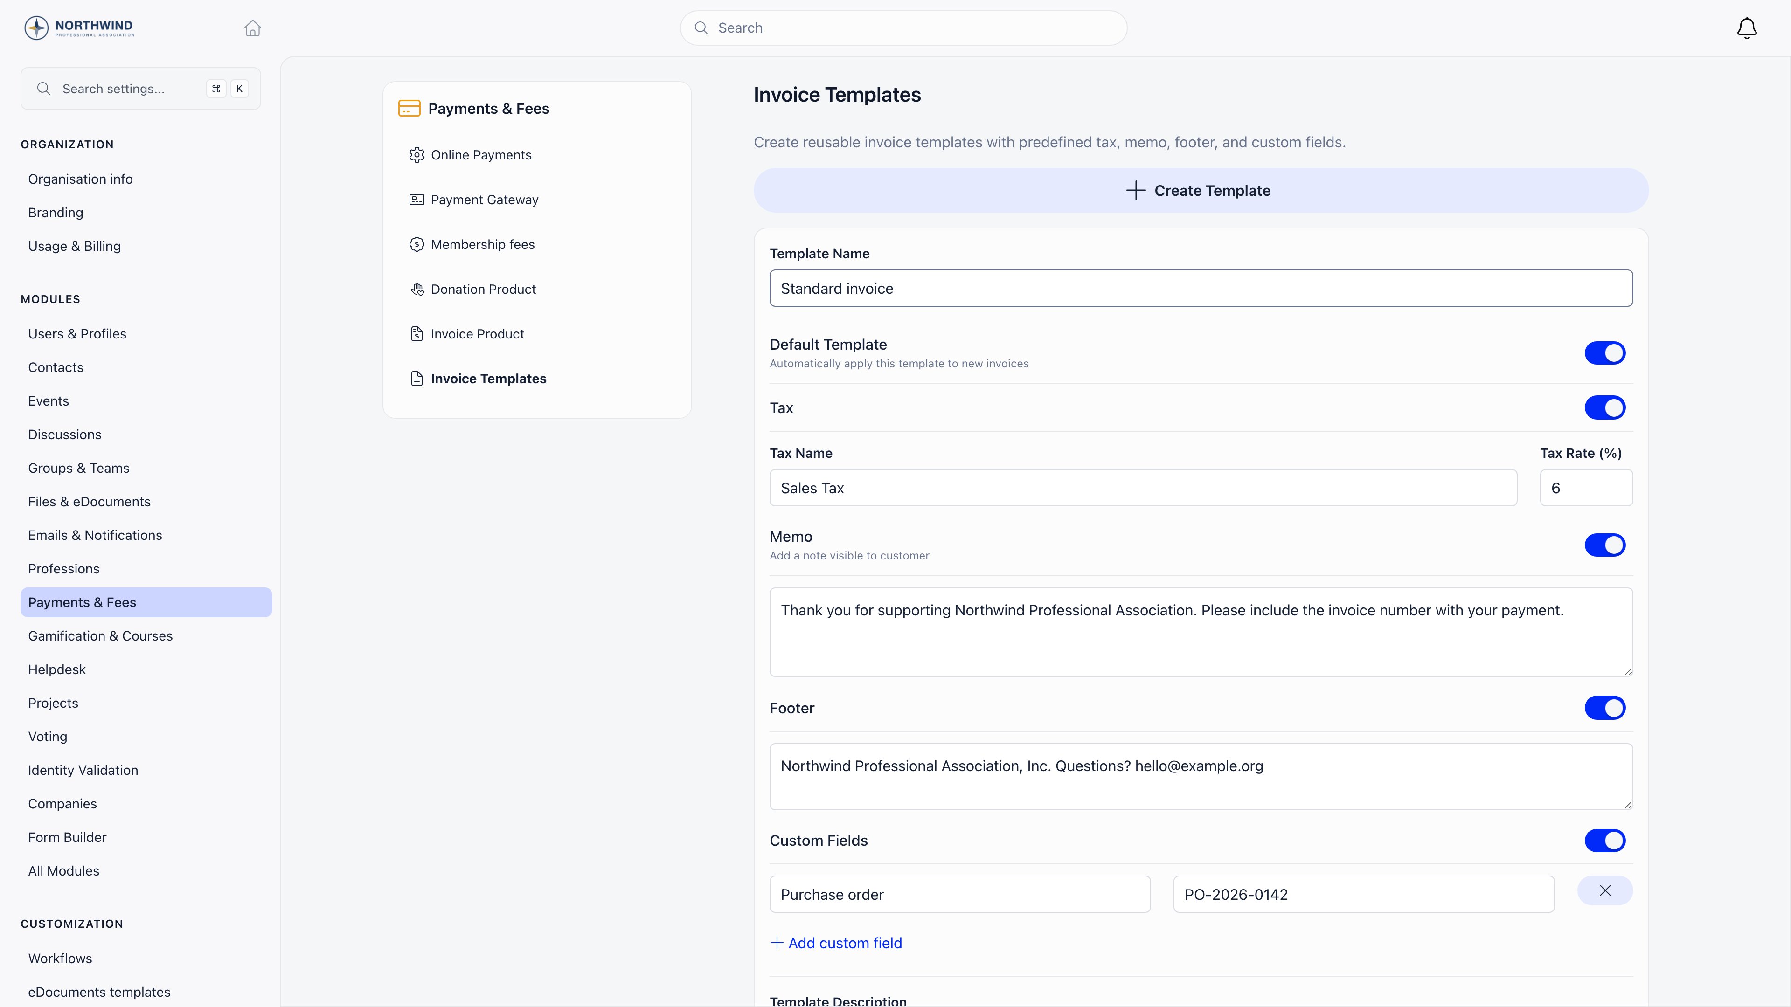The height and width of the screenshot is (1007, 1791).
Task: Click the Online Payments gear icon
Action: pyautogui.click(x=417, y=155)
